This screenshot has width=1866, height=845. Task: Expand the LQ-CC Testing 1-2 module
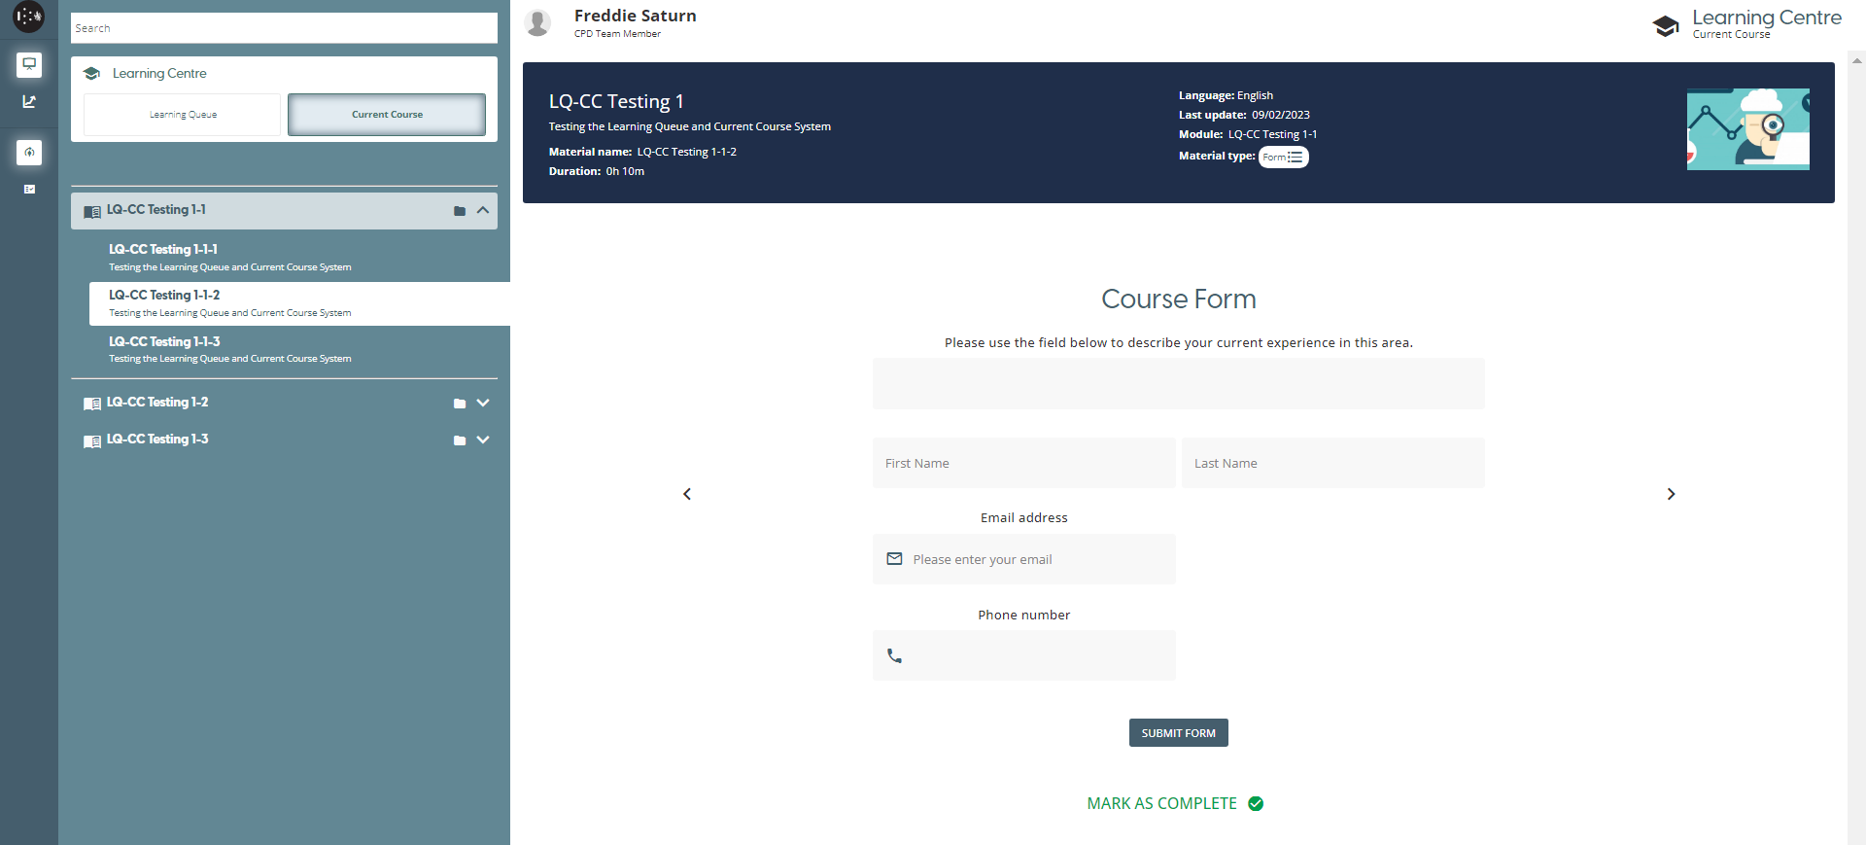[483, 403]
